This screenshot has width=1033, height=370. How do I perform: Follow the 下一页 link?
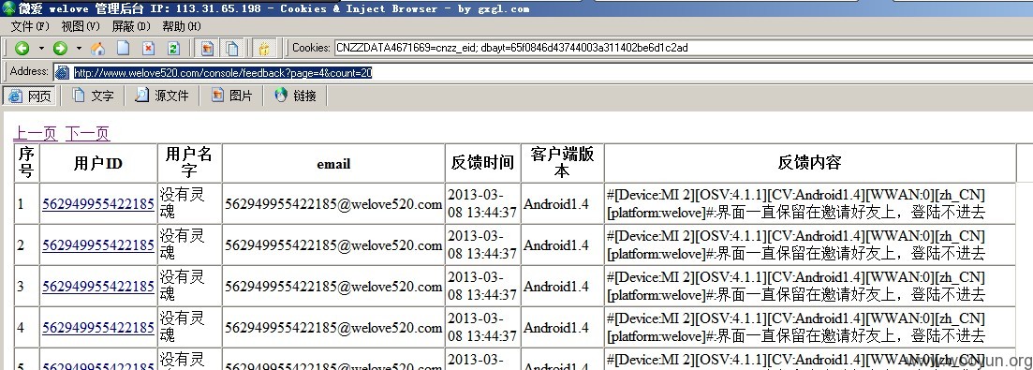pos(88,134)
